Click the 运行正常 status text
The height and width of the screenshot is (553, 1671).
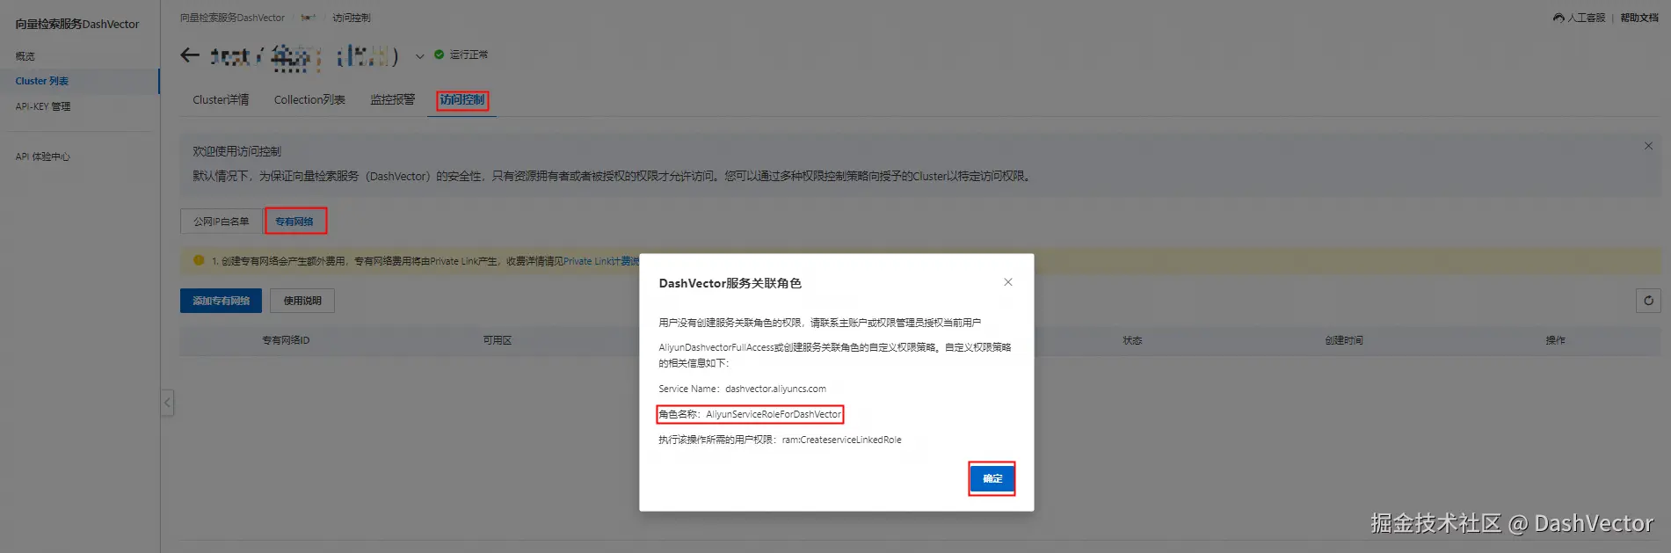coord(469,55)
